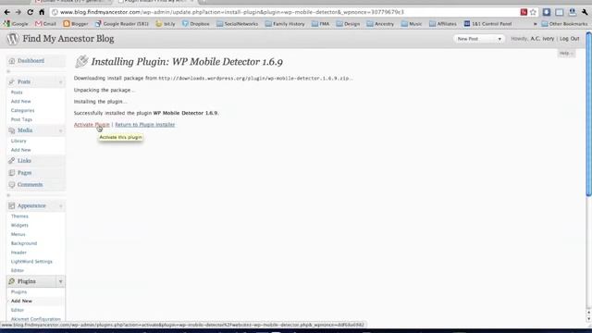Open Plugins section in sidebar

click(27, 281)
